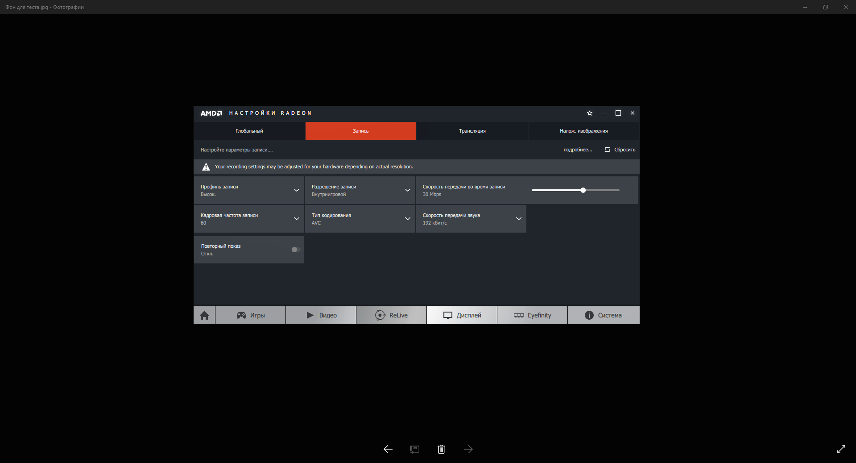Screen dimensions: 856x463
Task: Go to previous photo with back arrow
Action: [388, 449]
